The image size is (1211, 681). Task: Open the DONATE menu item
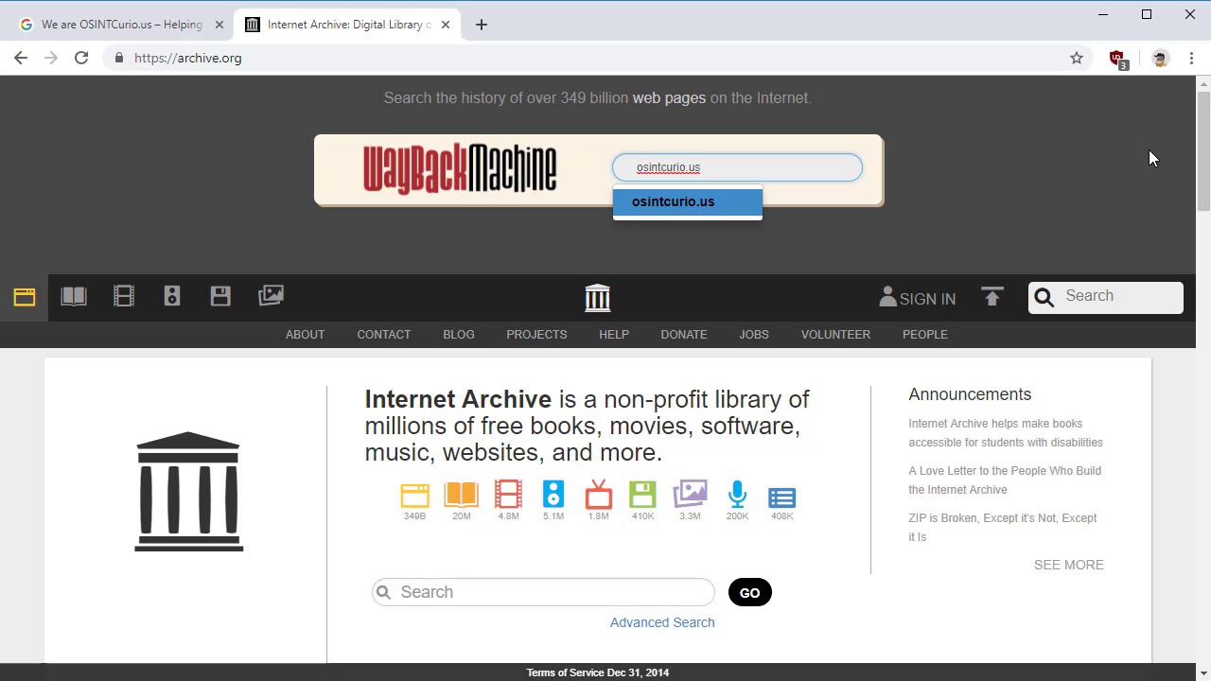point(684,335)
